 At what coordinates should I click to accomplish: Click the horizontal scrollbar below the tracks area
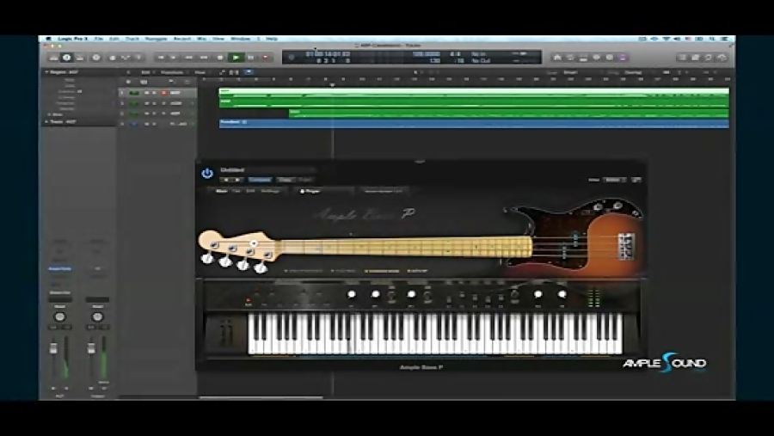pyautogui.click(x=261, y=397)
